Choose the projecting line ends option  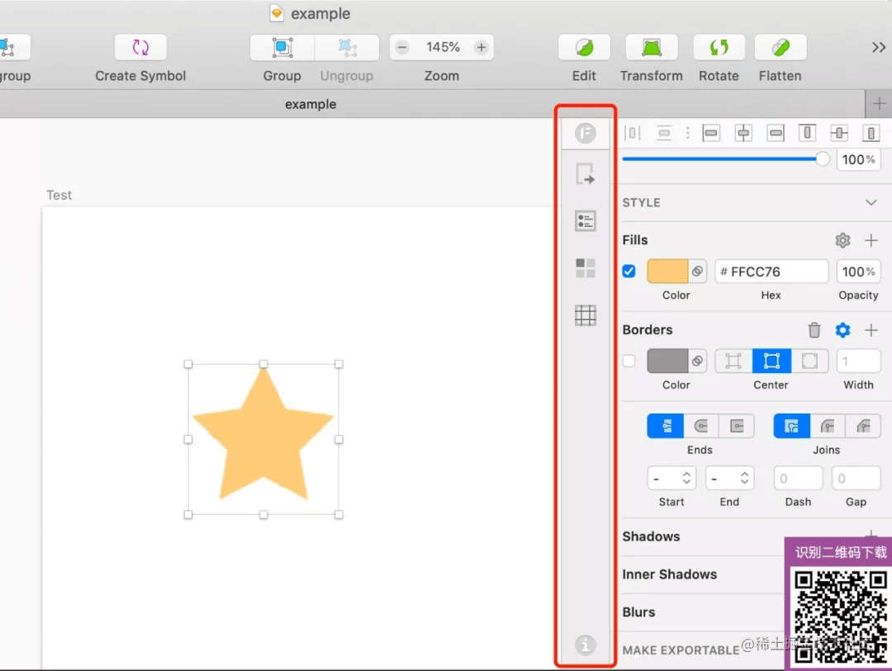point(737,426)
